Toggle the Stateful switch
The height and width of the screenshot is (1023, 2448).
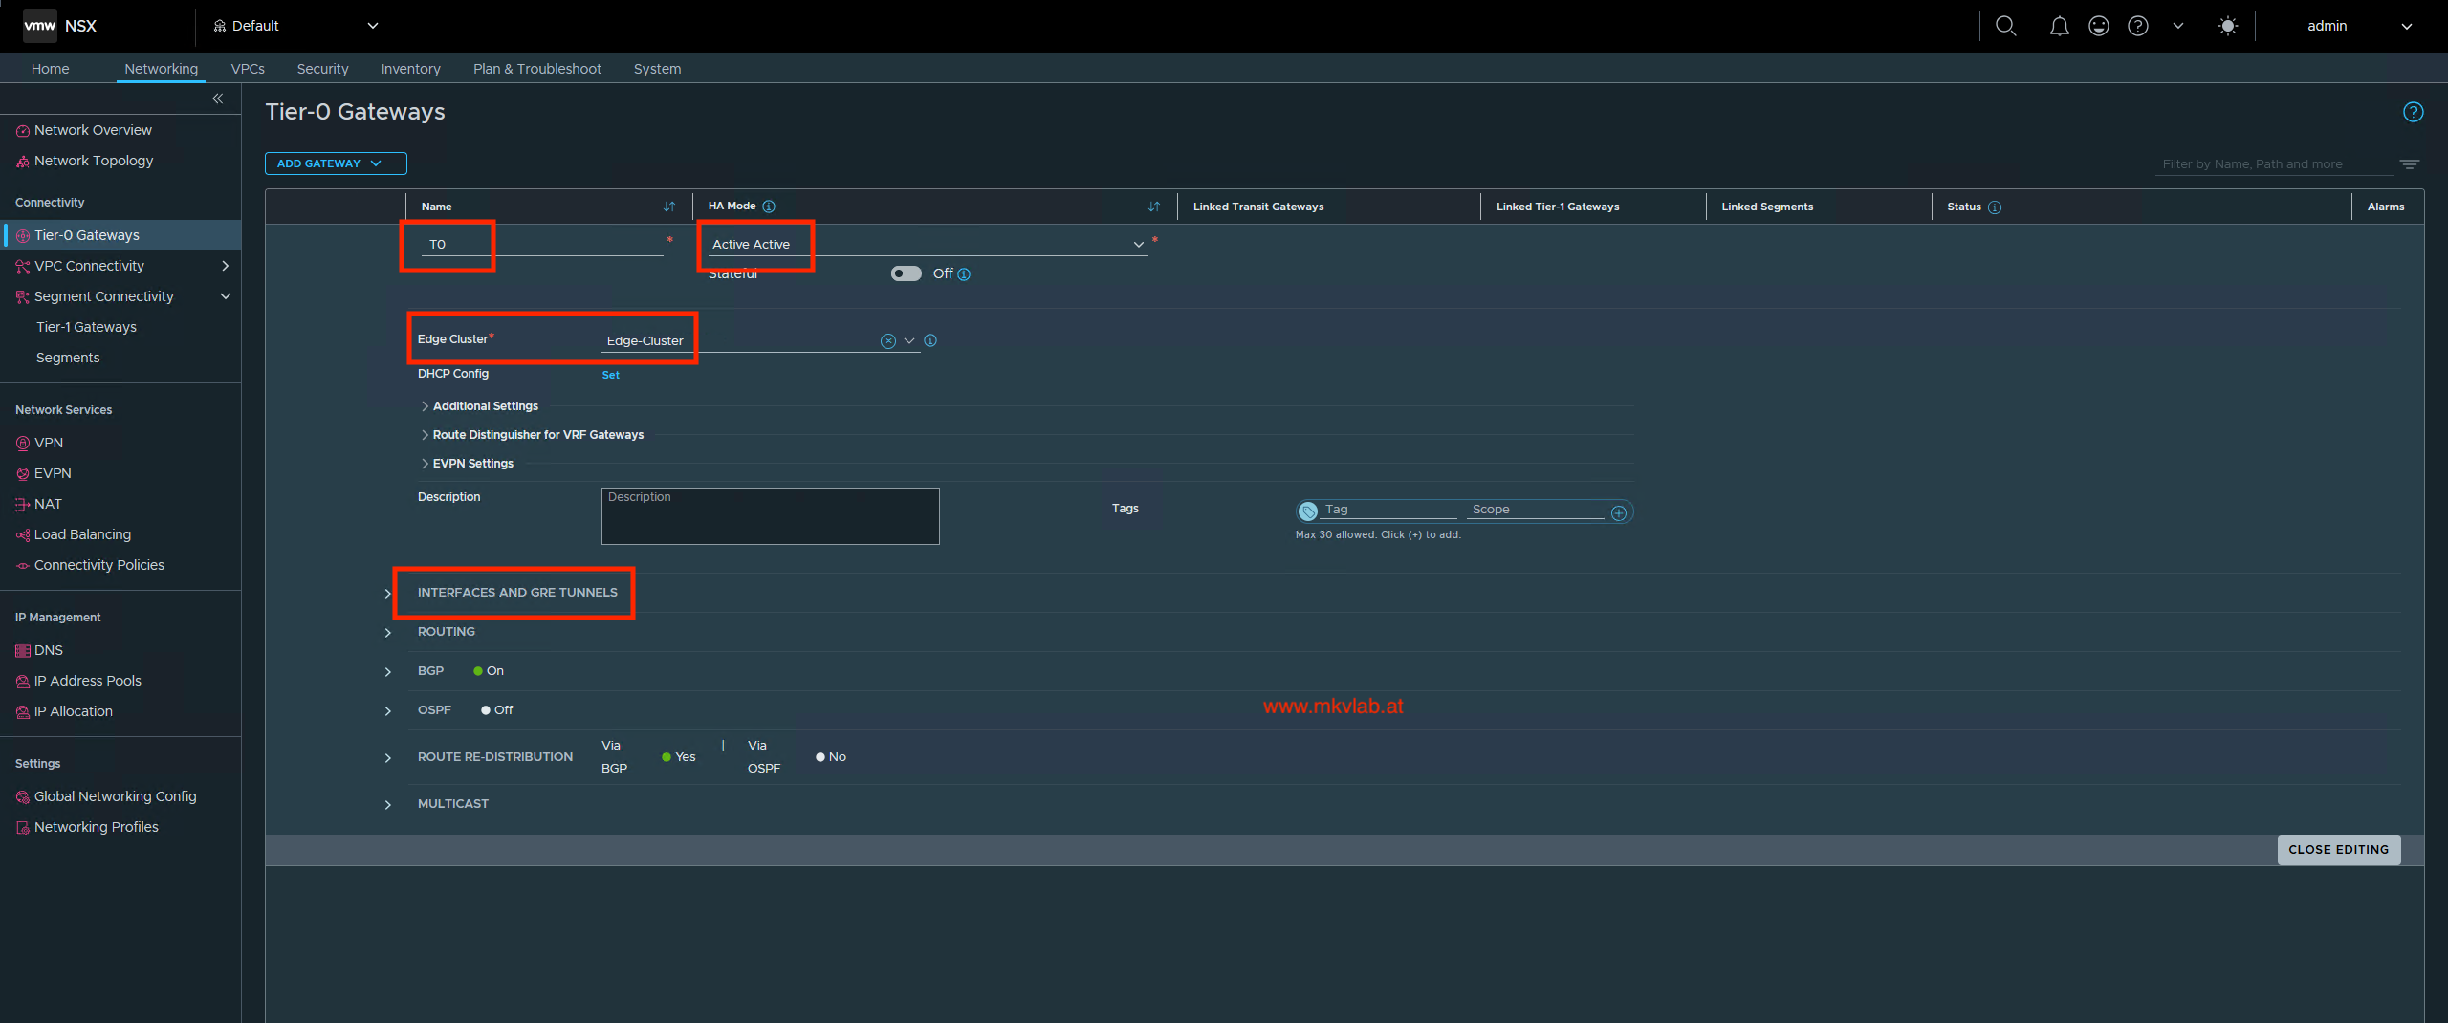[906, 273]
